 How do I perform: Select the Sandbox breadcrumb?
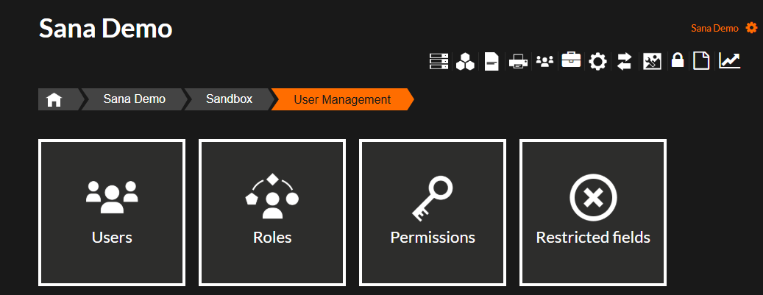click(x=229, y=99)
